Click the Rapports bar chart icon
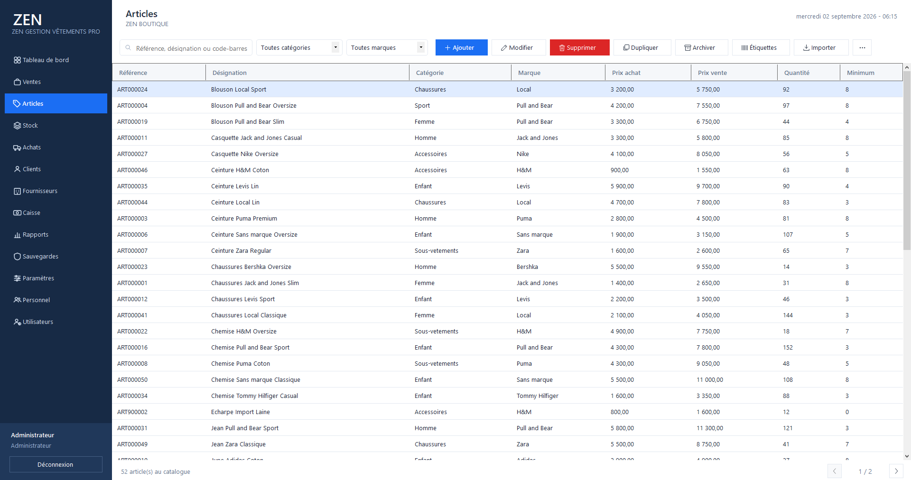Viewport: 911px width, 480px height. tap(17, 235)
